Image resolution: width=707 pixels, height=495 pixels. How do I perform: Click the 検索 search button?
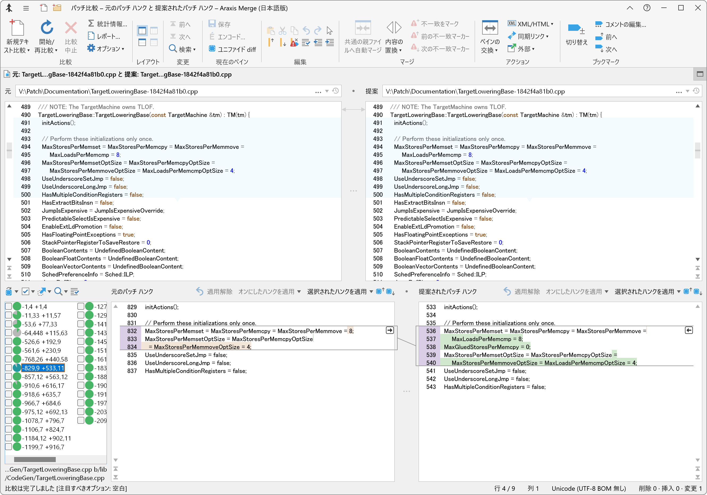tap(182, 49)
